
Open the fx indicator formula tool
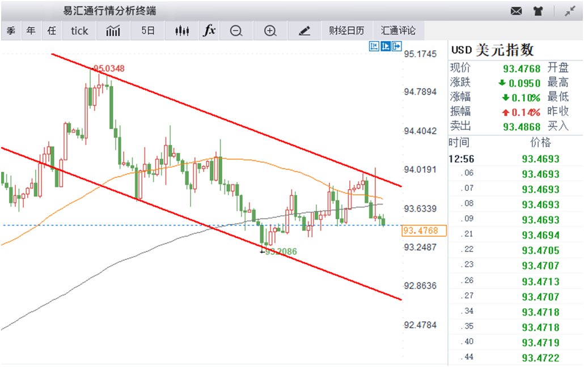(x=209, y=31)
